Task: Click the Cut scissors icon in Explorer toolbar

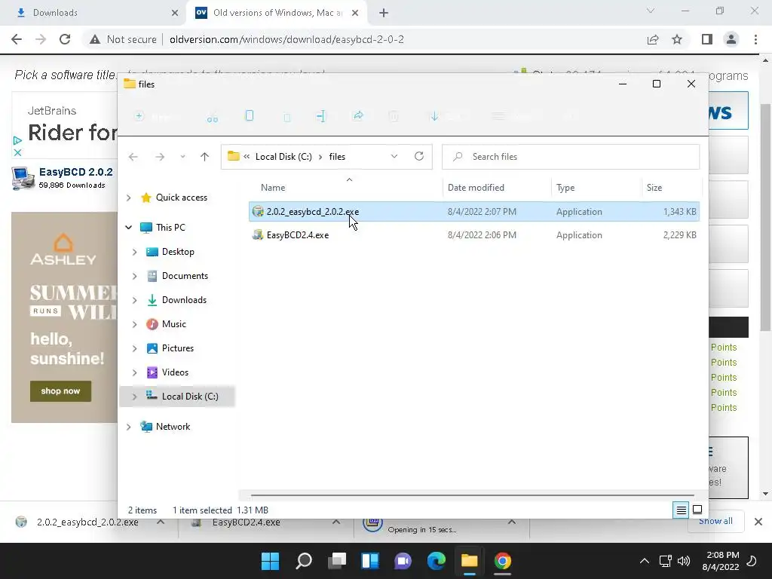Action: point(212,117)
